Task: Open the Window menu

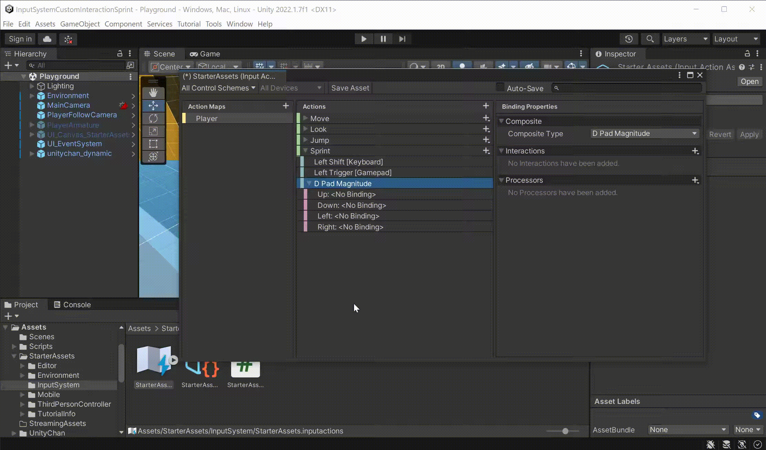Action: [x=239, y=24]
